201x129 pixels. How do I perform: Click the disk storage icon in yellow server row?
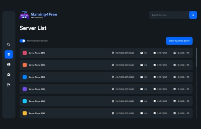pos(174,113)
